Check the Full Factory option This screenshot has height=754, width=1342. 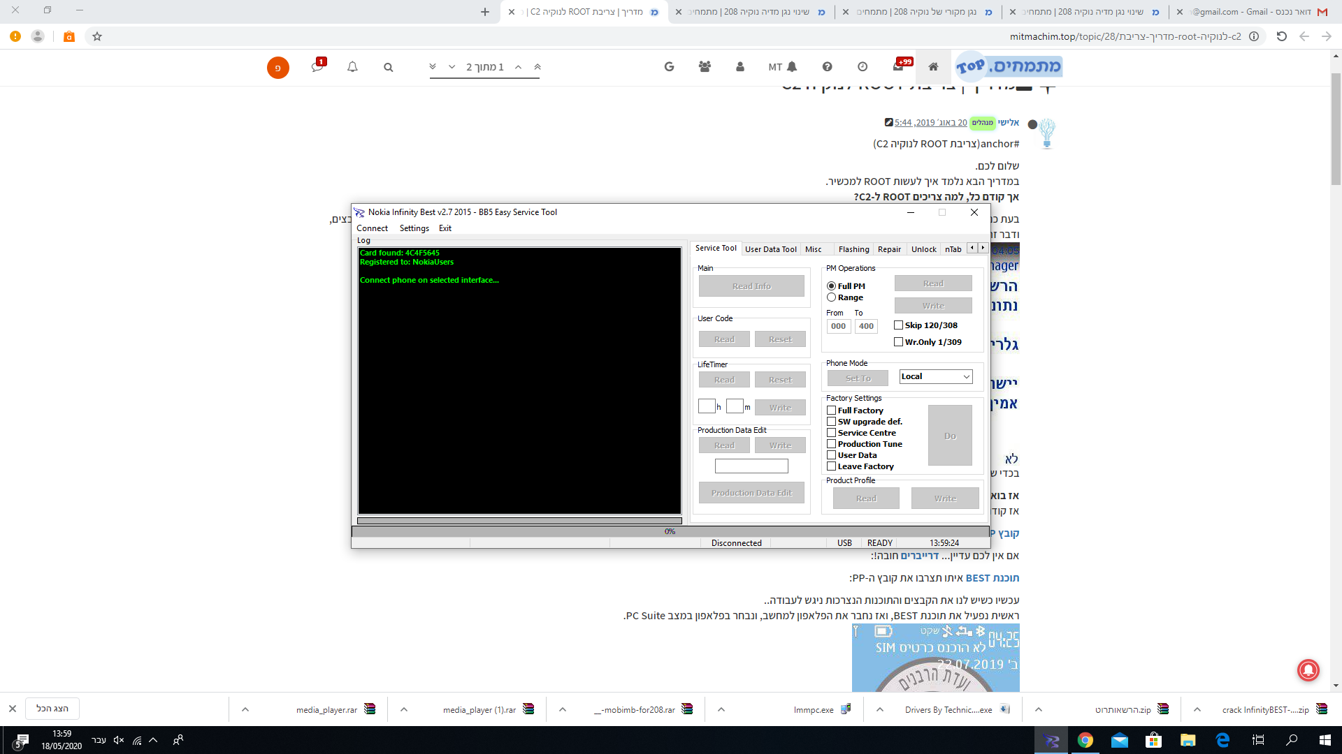(x=832, y=411)
